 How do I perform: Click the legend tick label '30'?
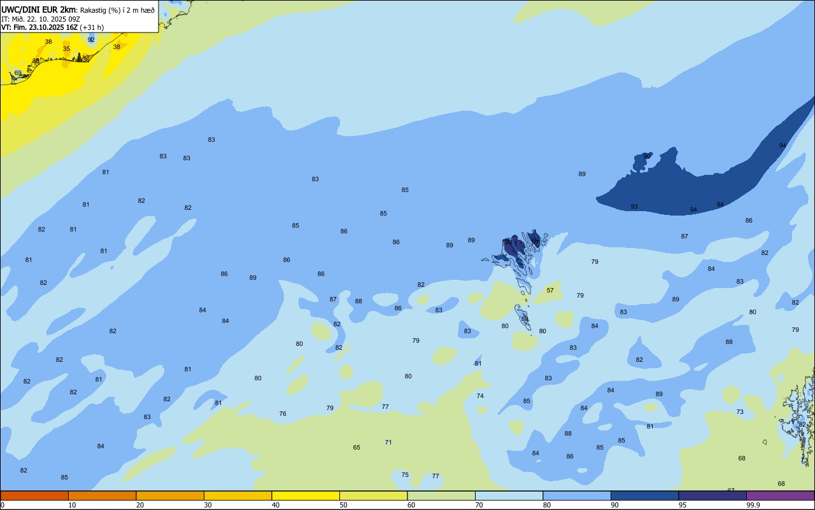[x=208, y=505]
